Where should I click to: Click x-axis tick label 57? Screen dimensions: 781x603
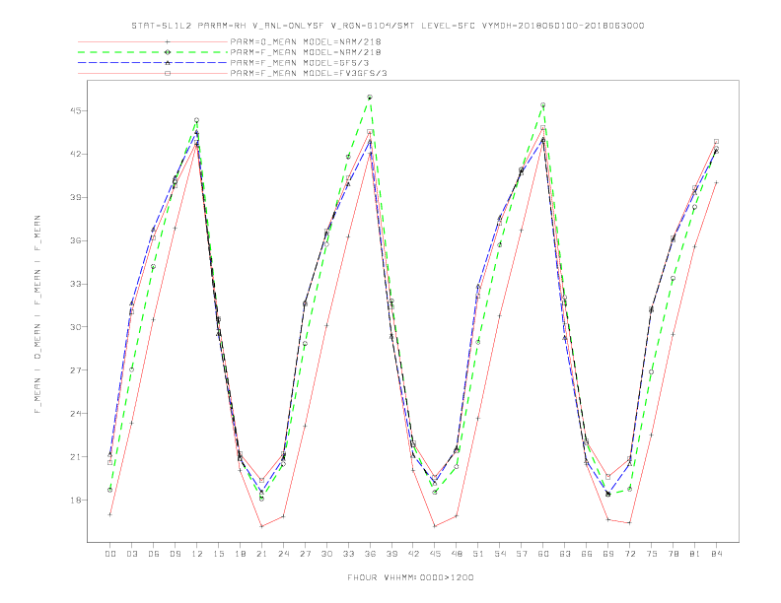click(x=522, y=554)
